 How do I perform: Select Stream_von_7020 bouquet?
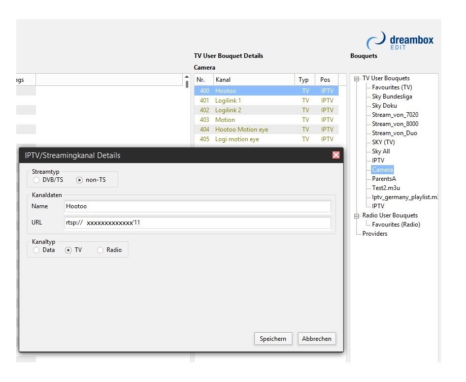[x=395, y=115]
